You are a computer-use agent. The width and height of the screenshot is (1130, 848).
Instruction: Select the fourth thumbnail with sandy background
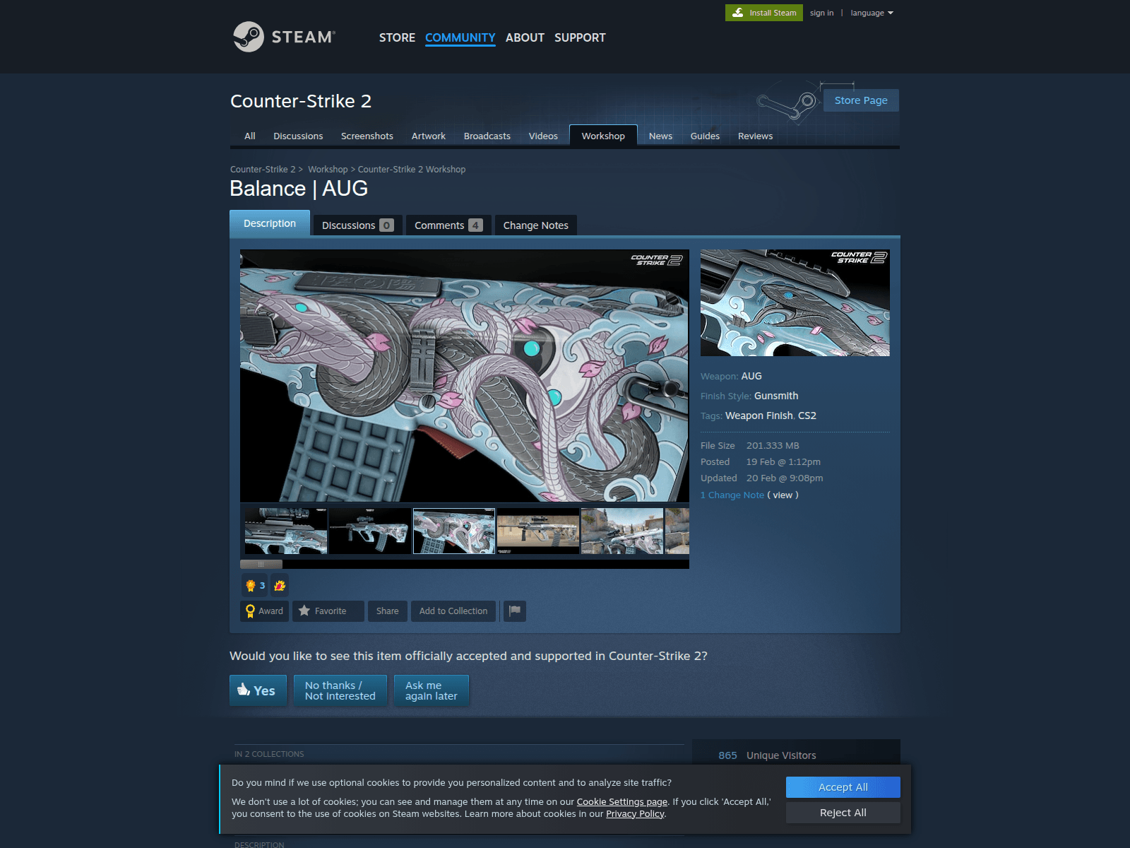click(x=538, y=531)
